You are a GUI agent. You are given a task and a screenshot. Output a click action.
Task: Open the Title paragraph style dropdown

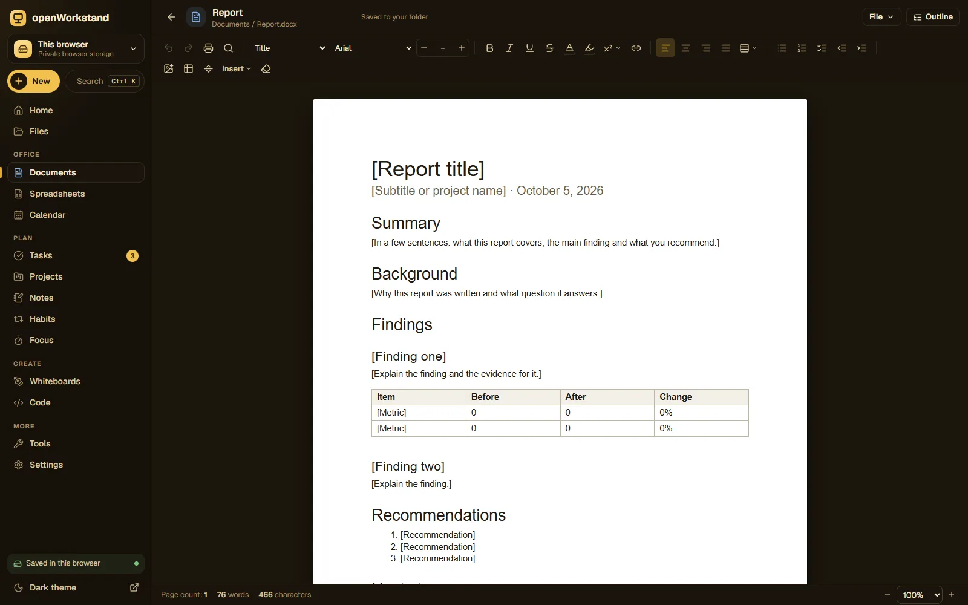pyautogui.click(x=289, y=48)
